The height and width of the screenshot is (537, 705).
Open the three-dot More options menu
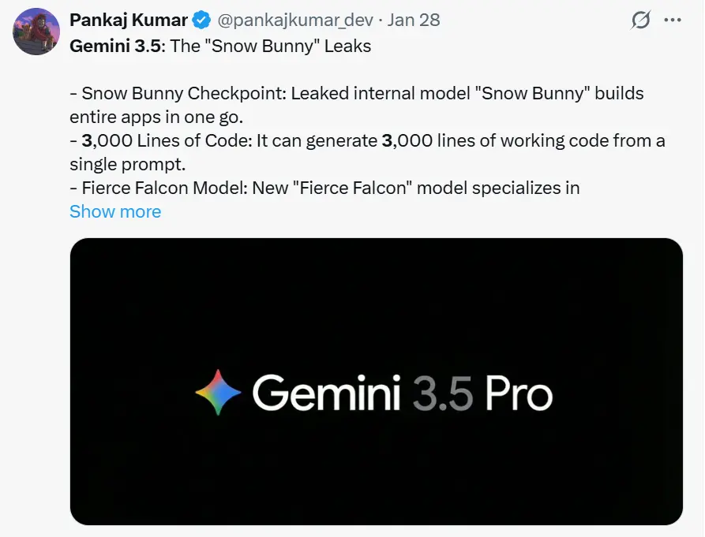point(672,21)
